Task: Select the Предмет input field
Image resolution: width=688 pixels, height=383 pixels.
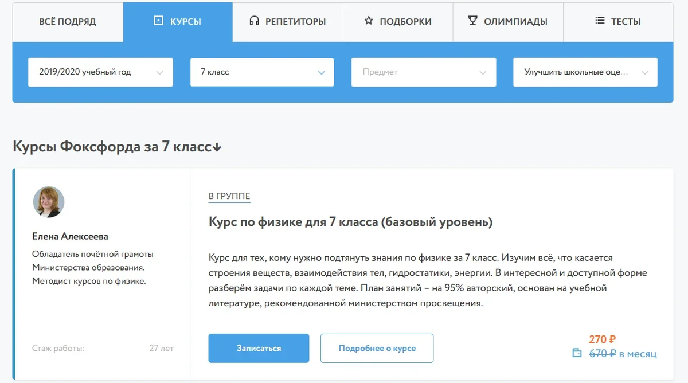Action: point(424,72)
